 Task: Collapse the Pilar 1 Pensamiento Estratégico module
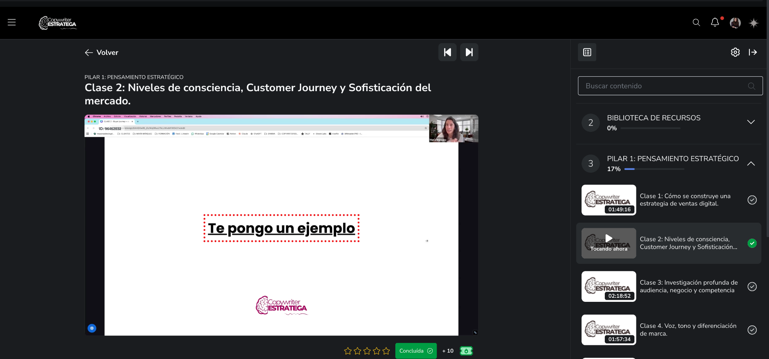pyautogui.click(x=751, y=164)
